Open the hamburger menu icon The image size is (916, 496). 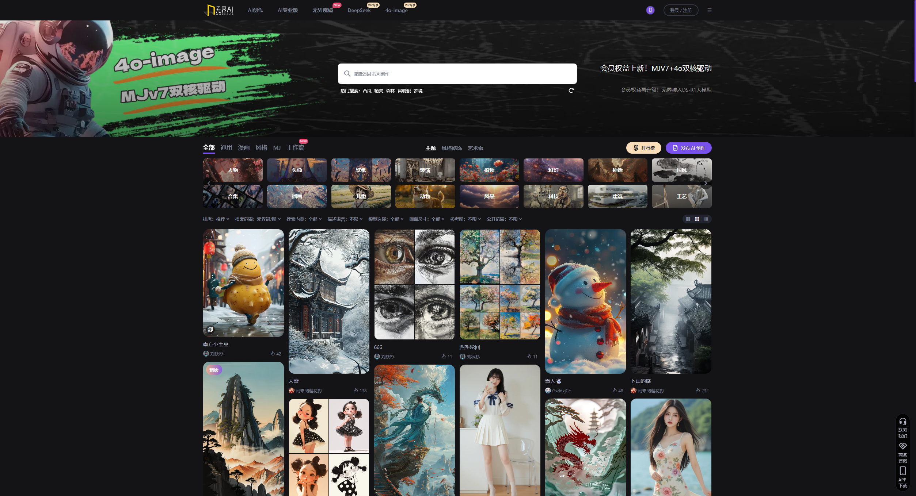pos(709,10)
